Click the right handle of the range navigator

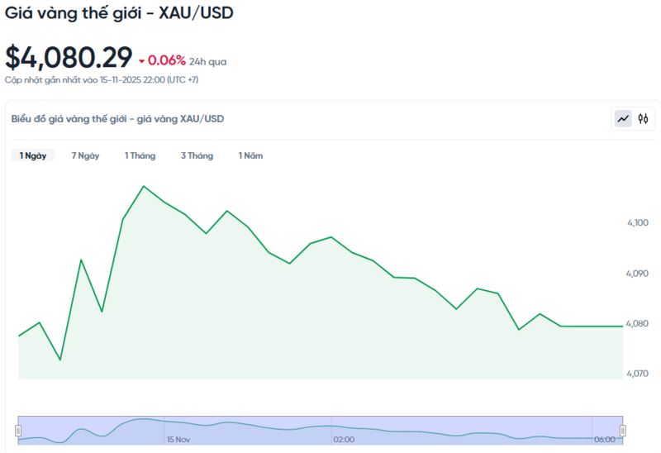[x=623, y=430]
